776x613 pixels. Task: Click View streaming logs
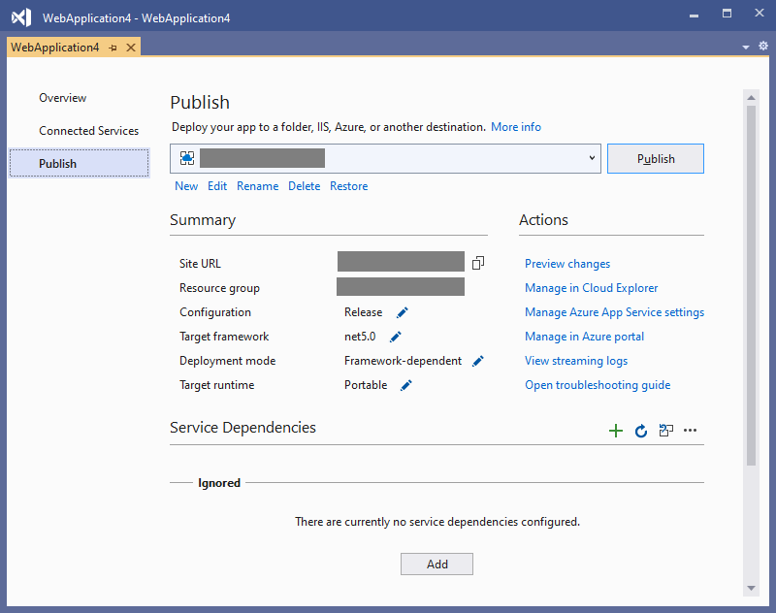coord(576,361)
